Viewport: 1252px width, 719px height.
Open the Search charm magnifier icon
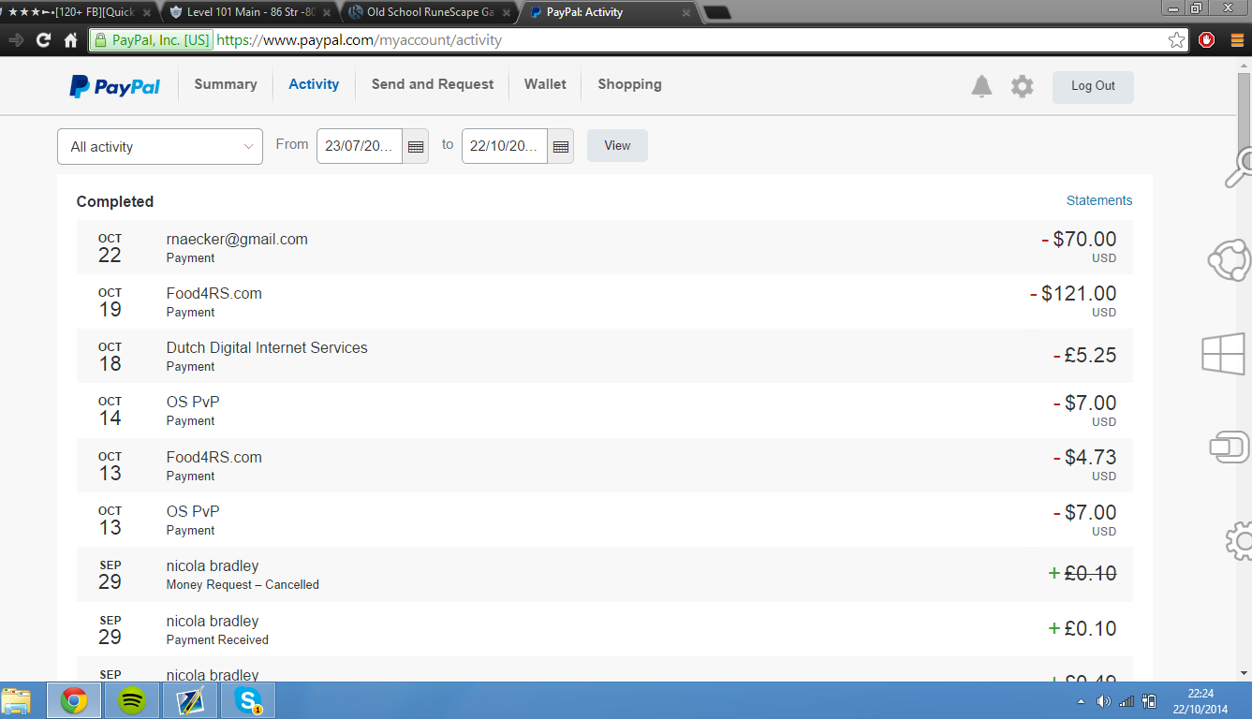tap(1240, 168)
